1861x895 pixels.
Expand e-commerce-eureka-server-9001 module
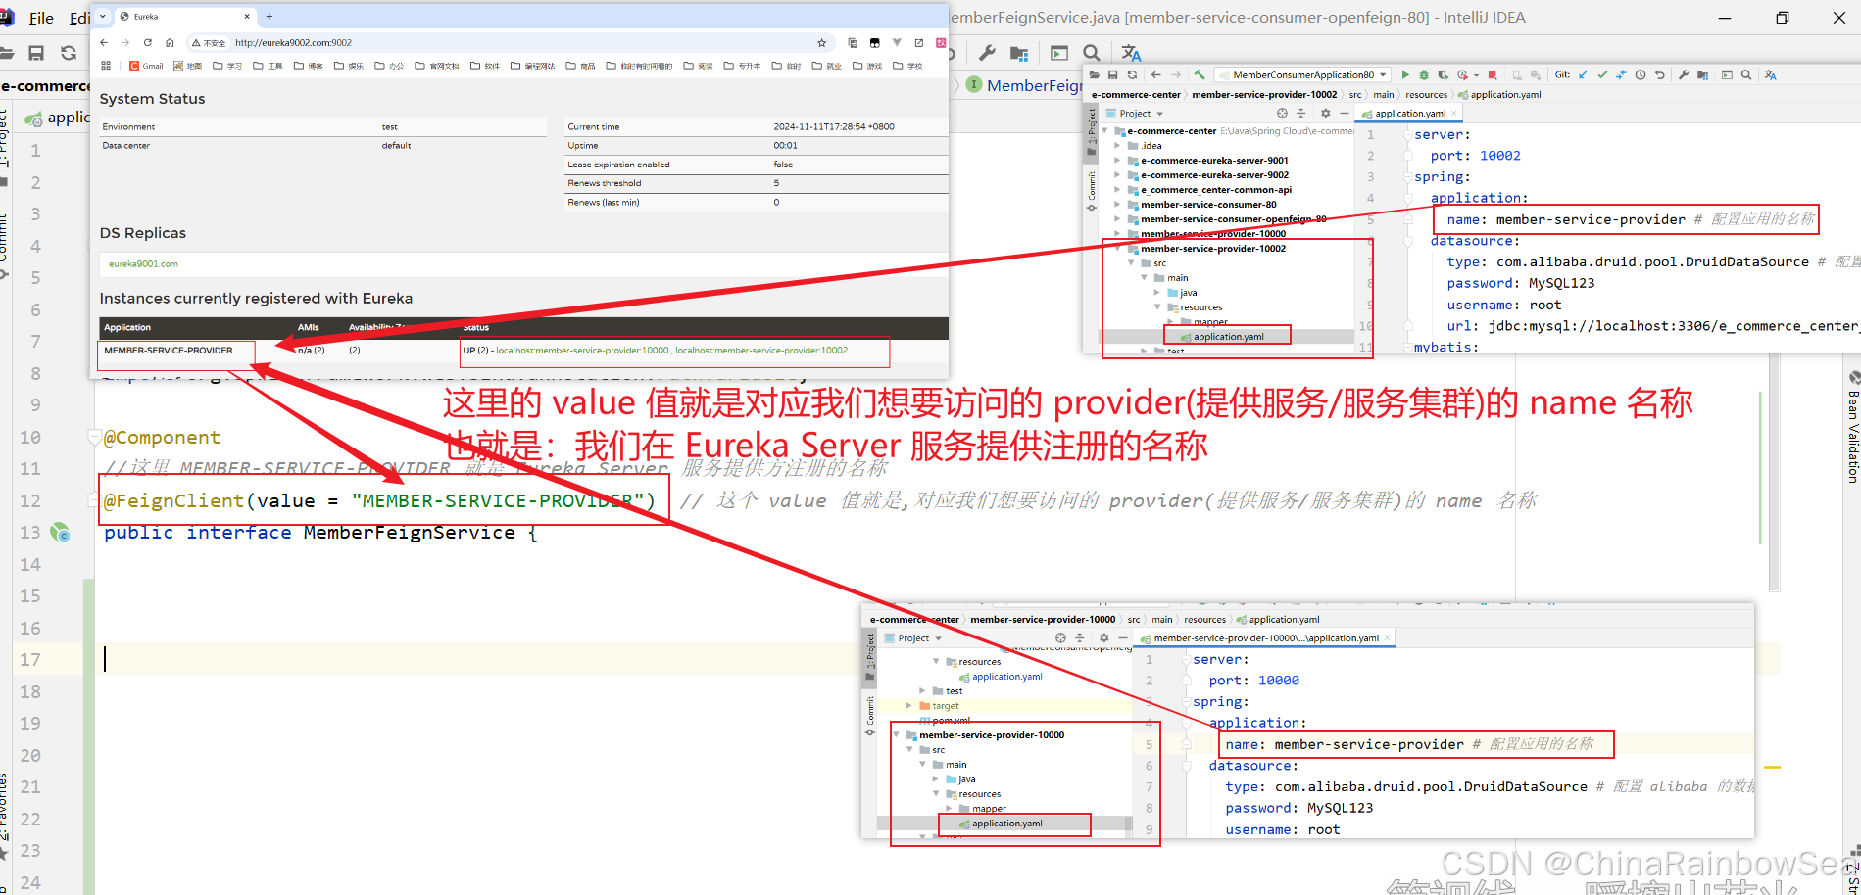[1117, 161]
